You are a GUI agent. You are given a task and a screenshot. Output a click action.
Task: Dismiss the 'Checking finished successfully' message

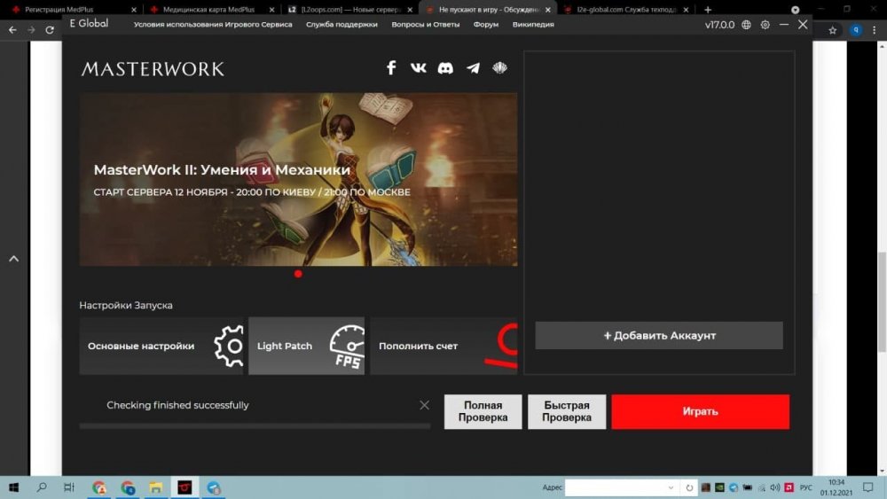tap(424, 405)
